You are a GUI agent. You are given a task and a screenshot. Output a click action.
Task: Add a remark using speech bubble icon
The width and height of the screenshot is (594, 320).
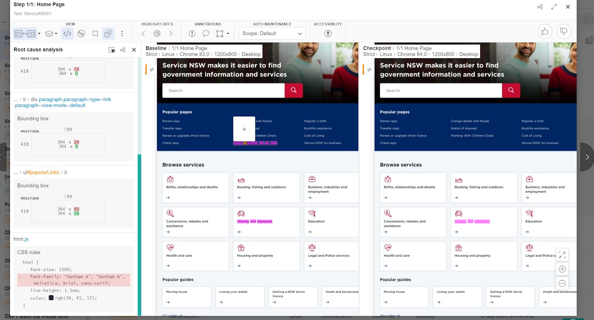[x=206, y=34]
